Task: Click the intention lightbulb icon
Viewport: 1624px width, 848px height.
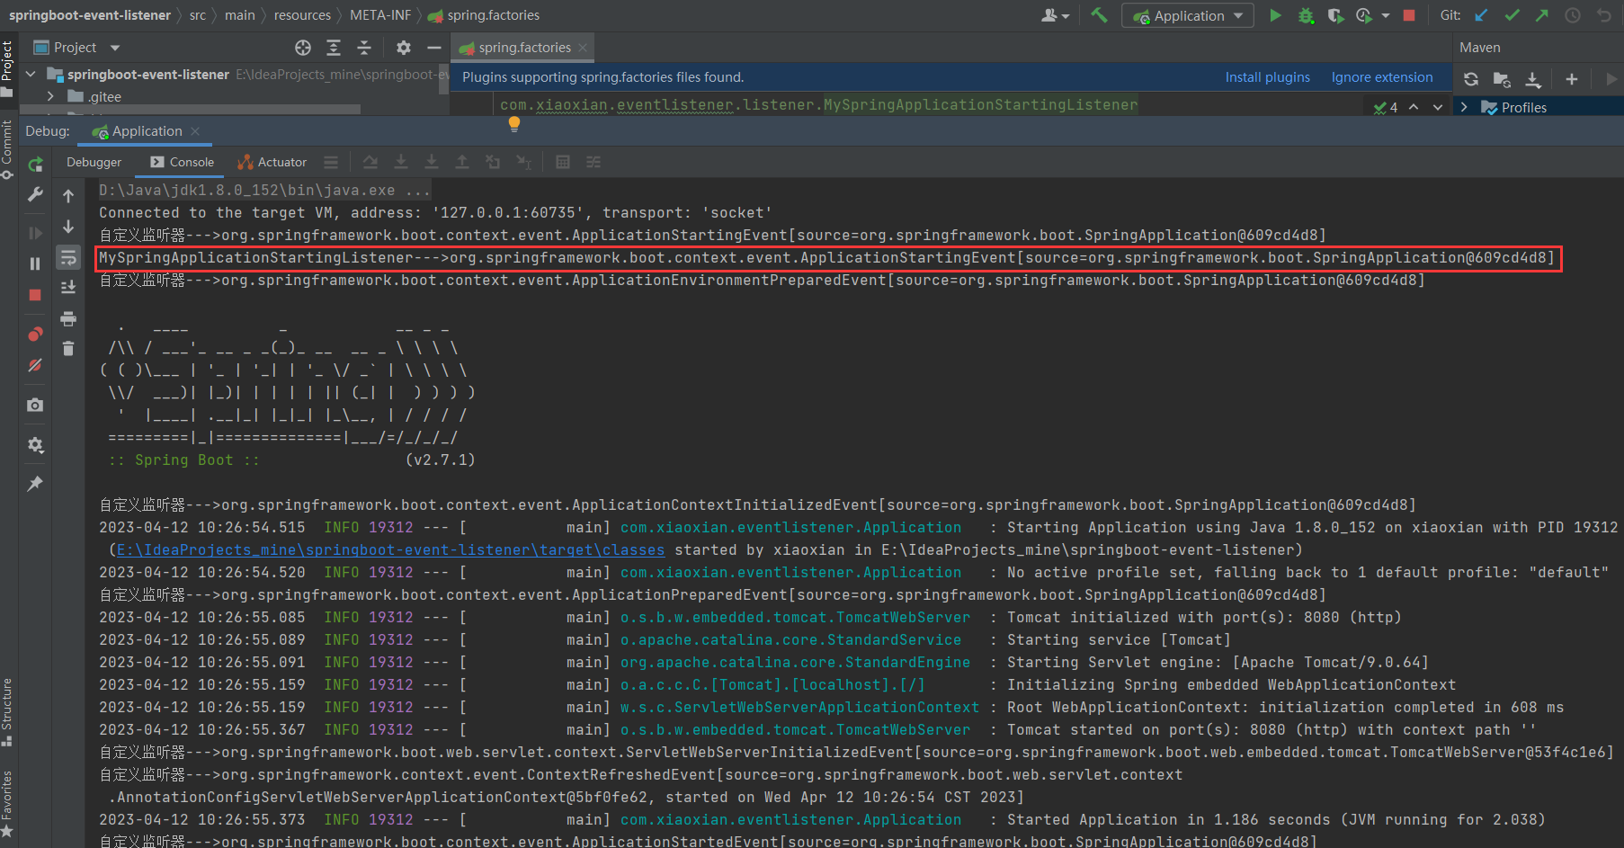Action: pos(514,125)
